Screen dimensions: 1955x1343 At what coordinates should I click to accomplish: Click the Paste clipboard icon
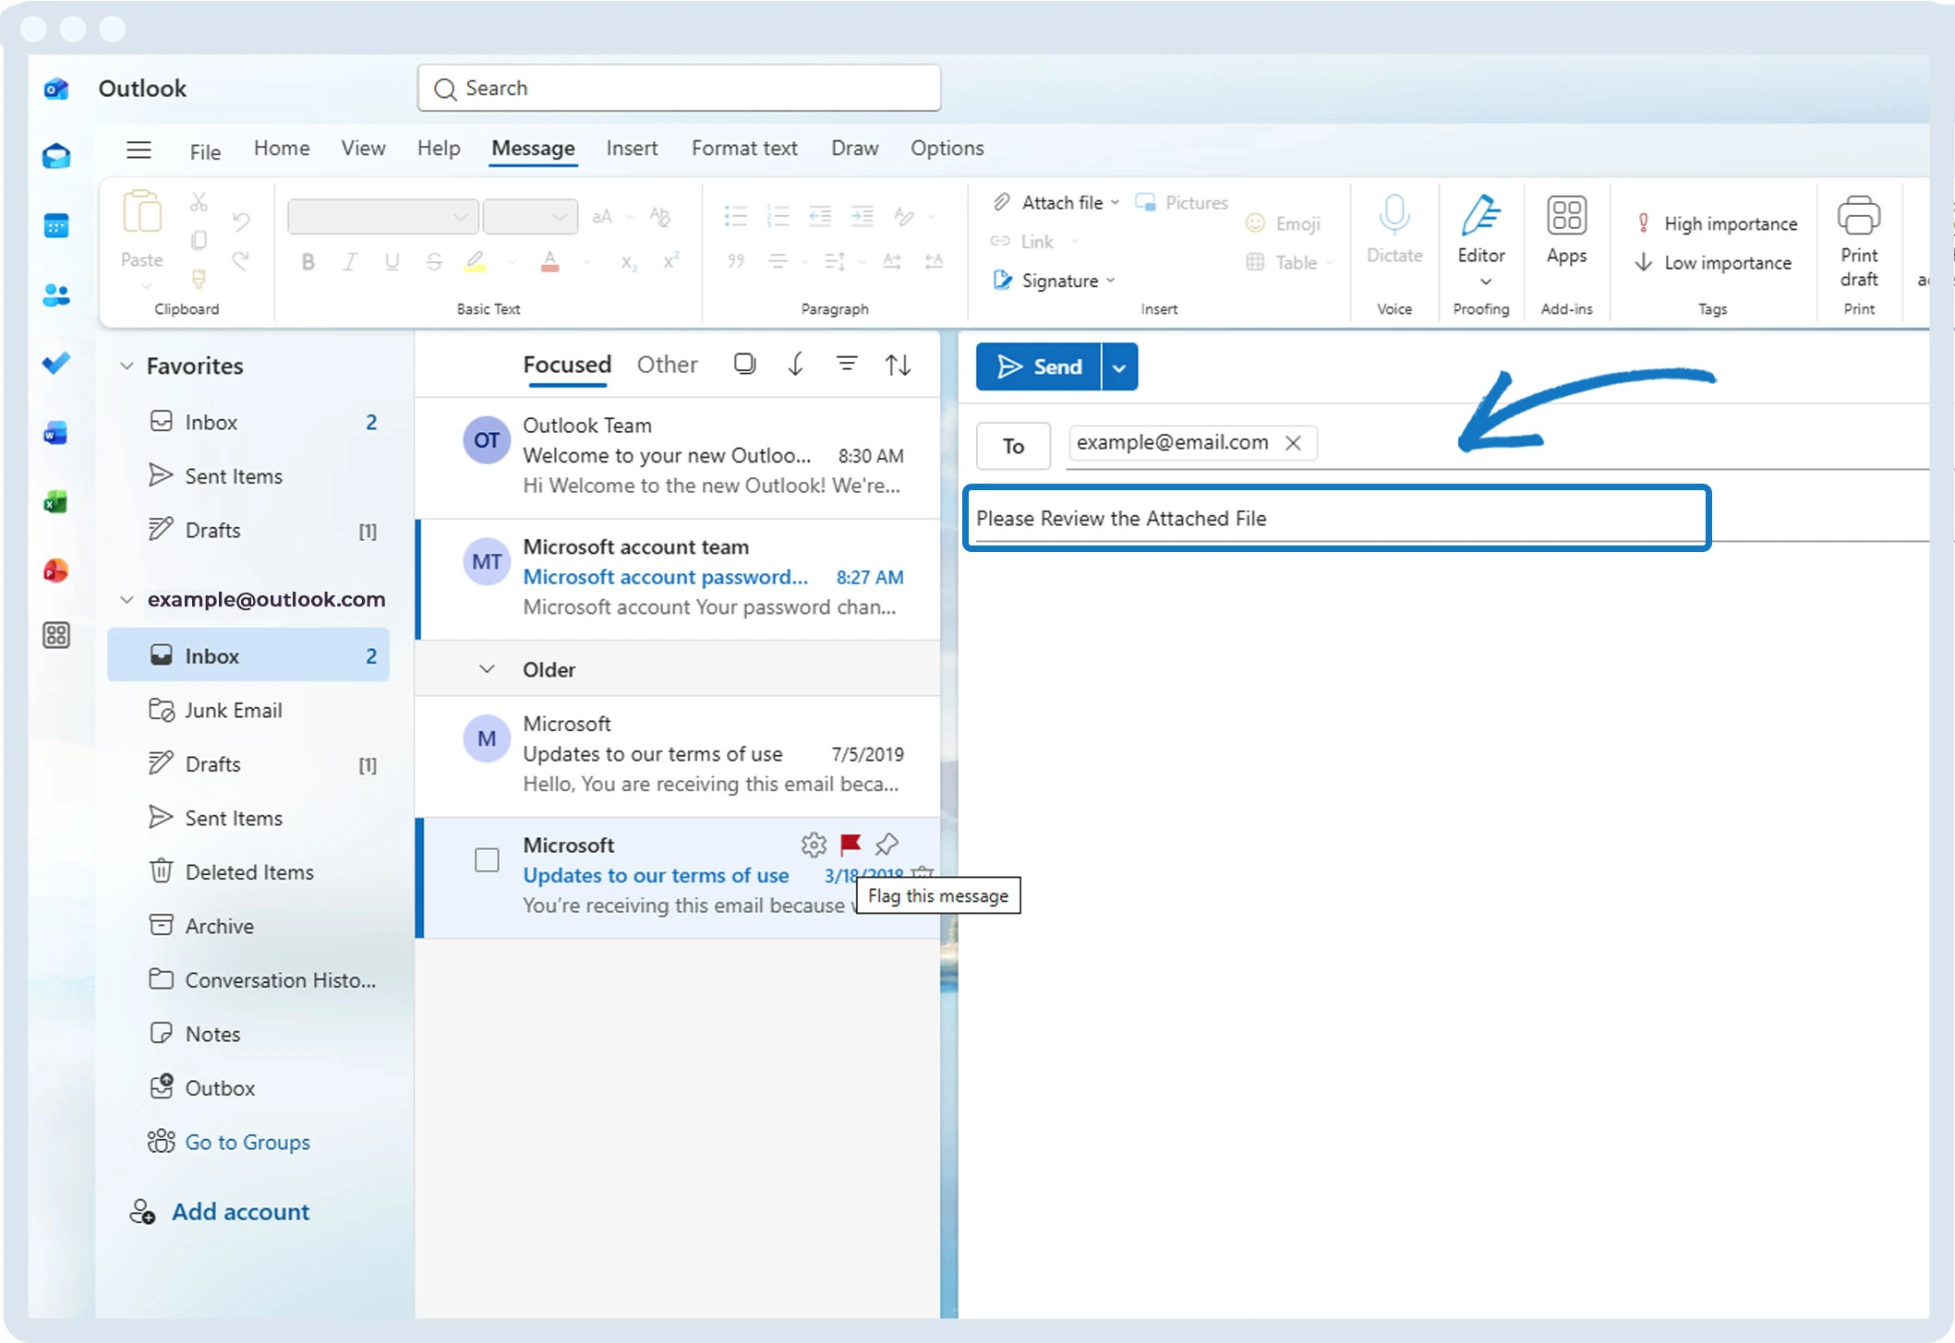click(142, 213)
